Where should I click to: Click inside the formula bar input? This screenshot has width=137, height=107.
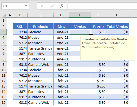pos(102,6)
